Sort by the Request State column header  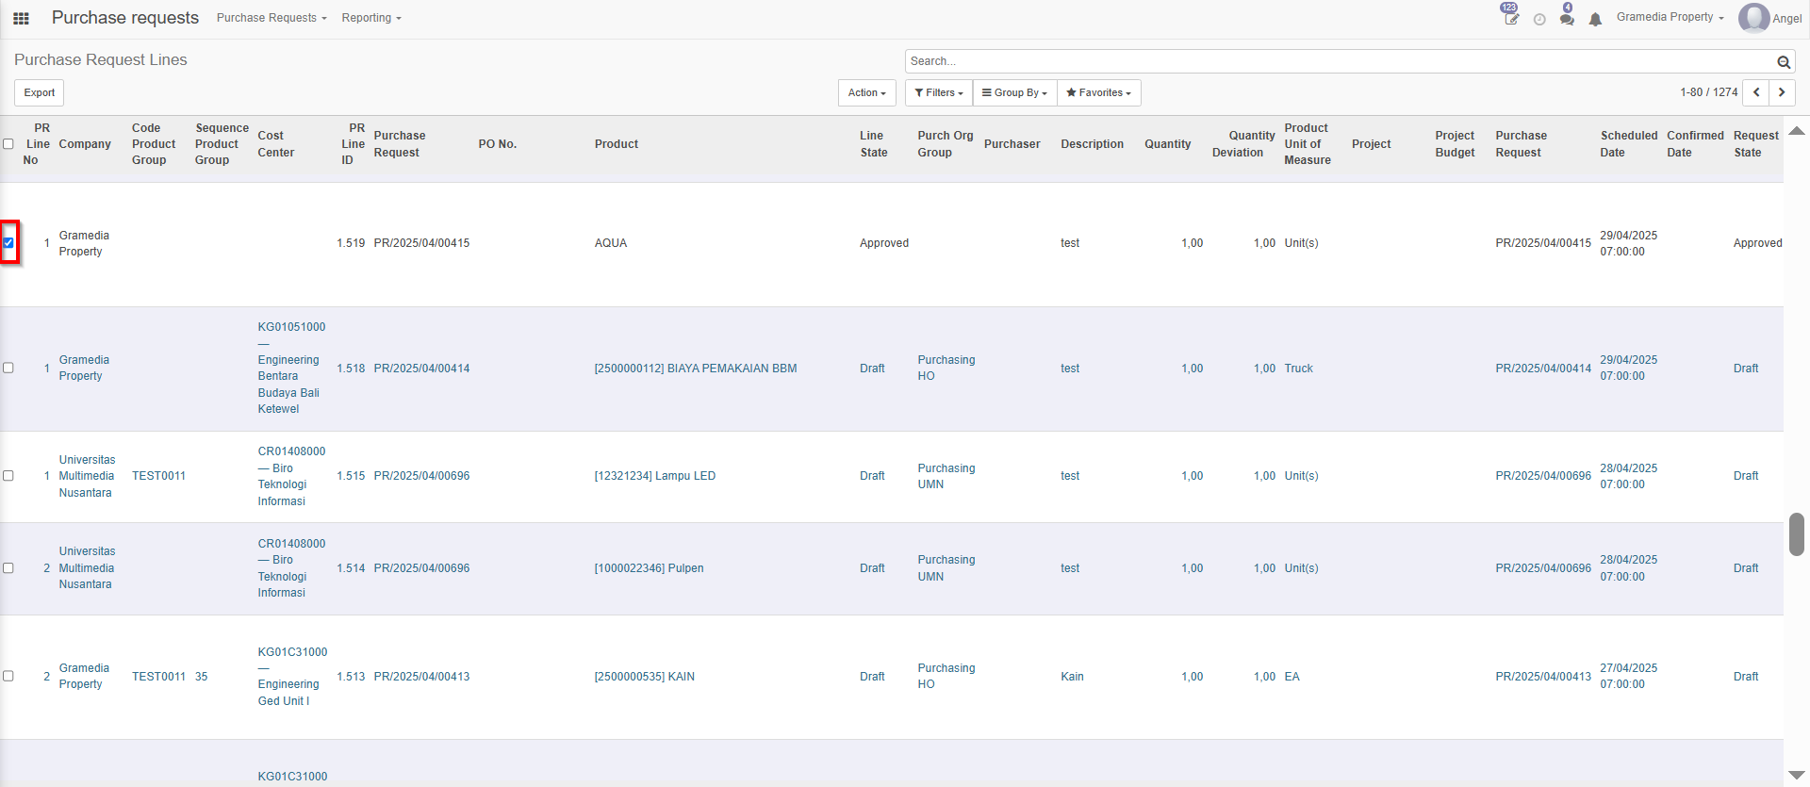[x=1755, y=144]
